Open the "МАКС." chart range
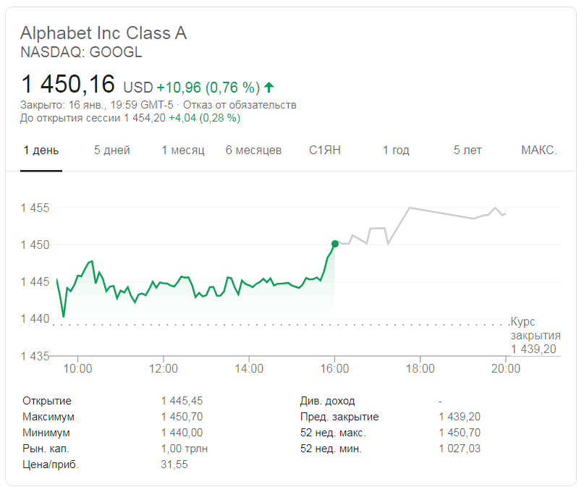 click(x=539, y=150)
